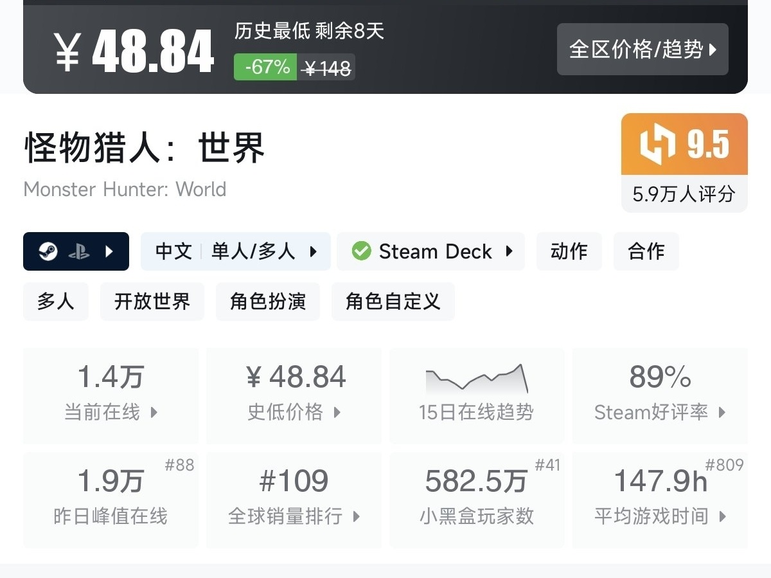Viewport: 771px width, 578px height.
Task: Select the 角色自定义 genre tag
Action: [393, 302]
